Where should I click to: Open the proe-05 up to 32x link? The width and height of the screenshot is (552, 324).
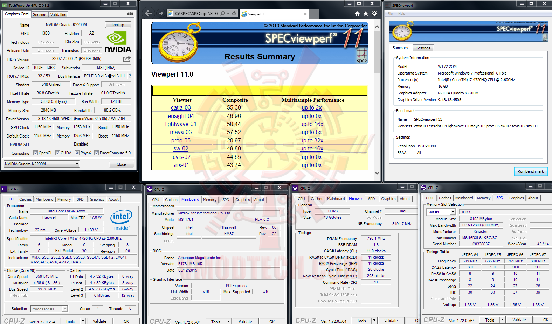point(311,141)
